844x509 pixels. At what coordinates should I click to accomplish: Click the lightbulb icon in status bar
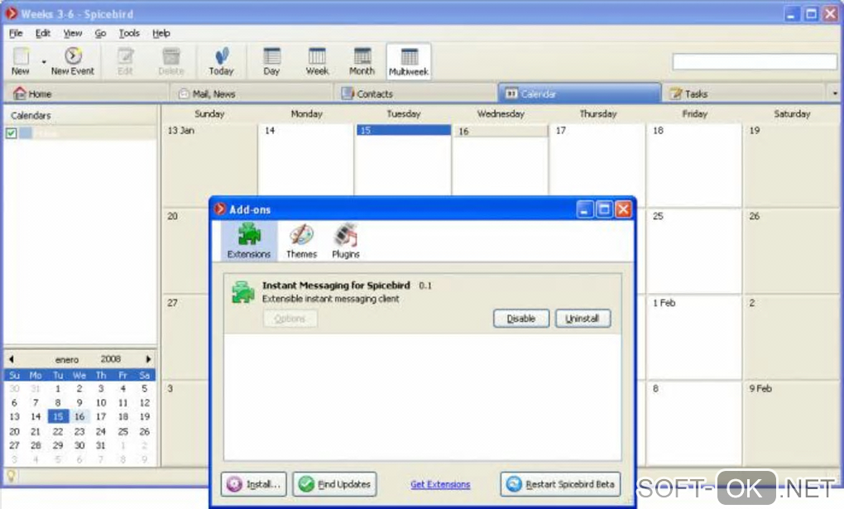click(11, 475)
